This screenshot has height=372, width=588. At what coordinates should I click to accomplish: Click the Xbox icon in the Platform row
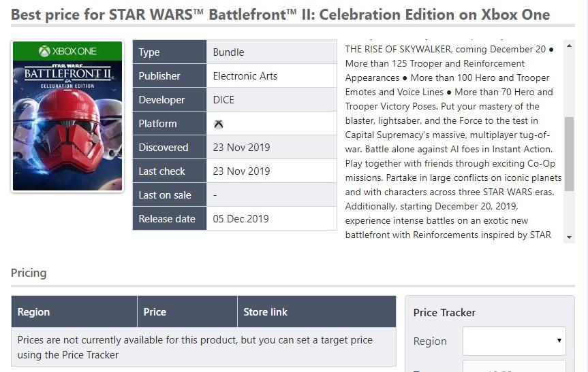point(219,124)
